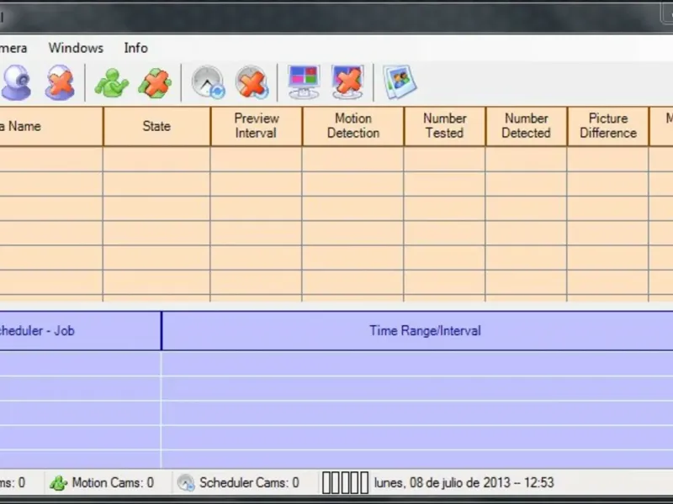Click the Motion Cams status icon

(x=58, y=483)
